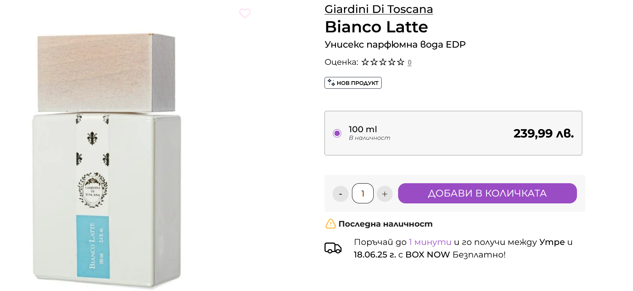Open the rating count link showing 0
The height and width of the screenshot is (291, 633).
point(410,62)
